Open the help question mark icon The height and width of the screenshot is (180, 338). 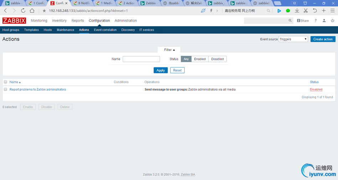tap(316, 20)
